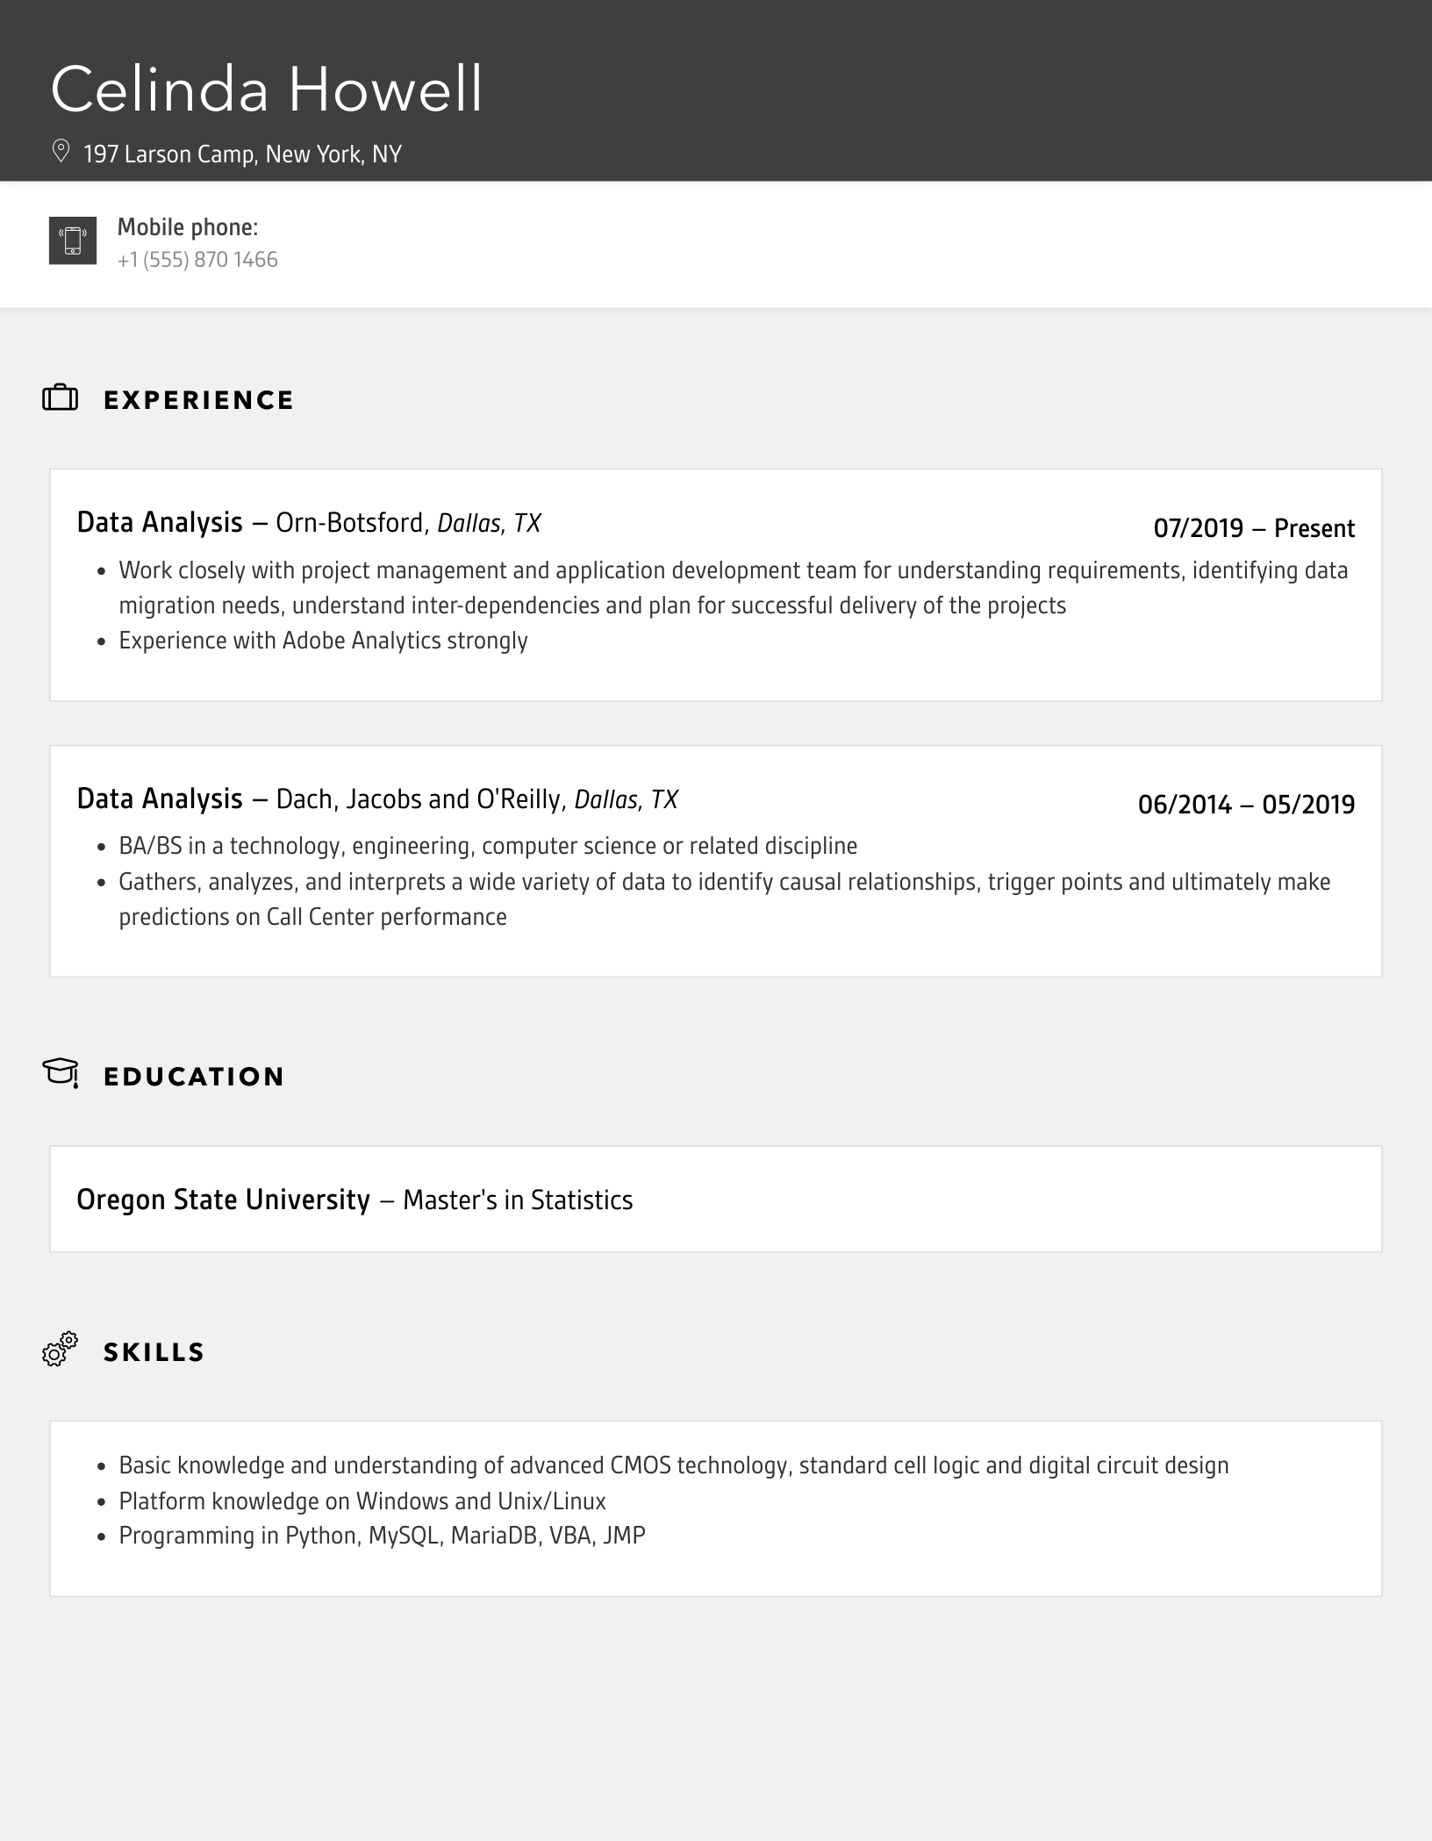Click the Mobile phone label
The height and width of the screenshot is (1841, 1432).
click(188, 227)
